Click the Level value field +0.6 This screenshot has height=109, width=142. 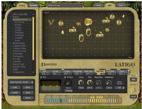tap(81, 88)
